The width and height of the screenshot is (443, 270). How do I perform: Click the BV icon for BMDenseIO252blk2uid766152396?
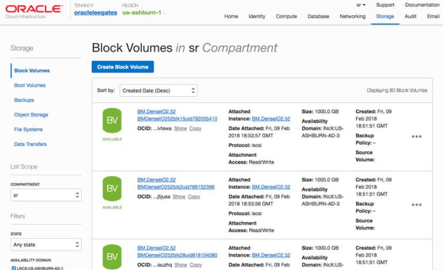point(112,189)
